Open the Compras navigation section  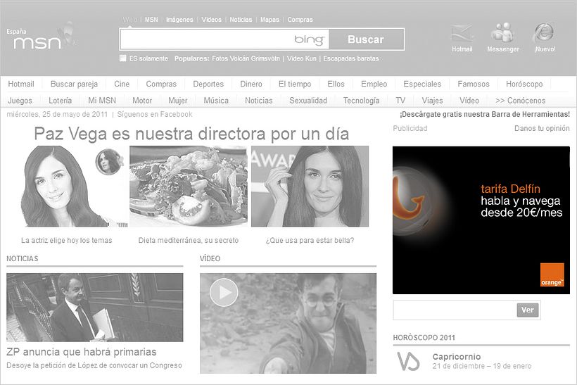[161, 84]
